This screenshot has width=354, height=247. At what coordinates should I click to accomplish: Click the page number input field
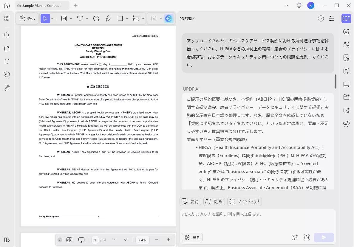point(95,240)
